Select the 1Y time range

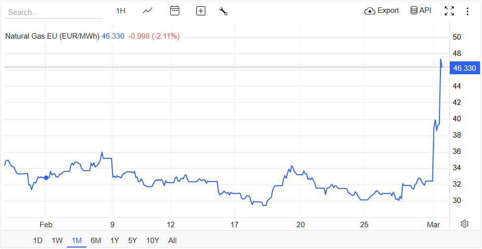[115, 241]
